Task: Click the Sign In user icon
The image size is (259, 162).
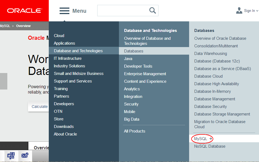Action: click(239, 11)
